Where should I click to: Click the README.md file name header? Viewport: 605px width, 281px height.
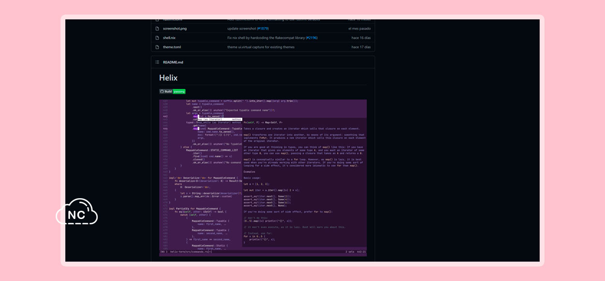coord(173,62)
